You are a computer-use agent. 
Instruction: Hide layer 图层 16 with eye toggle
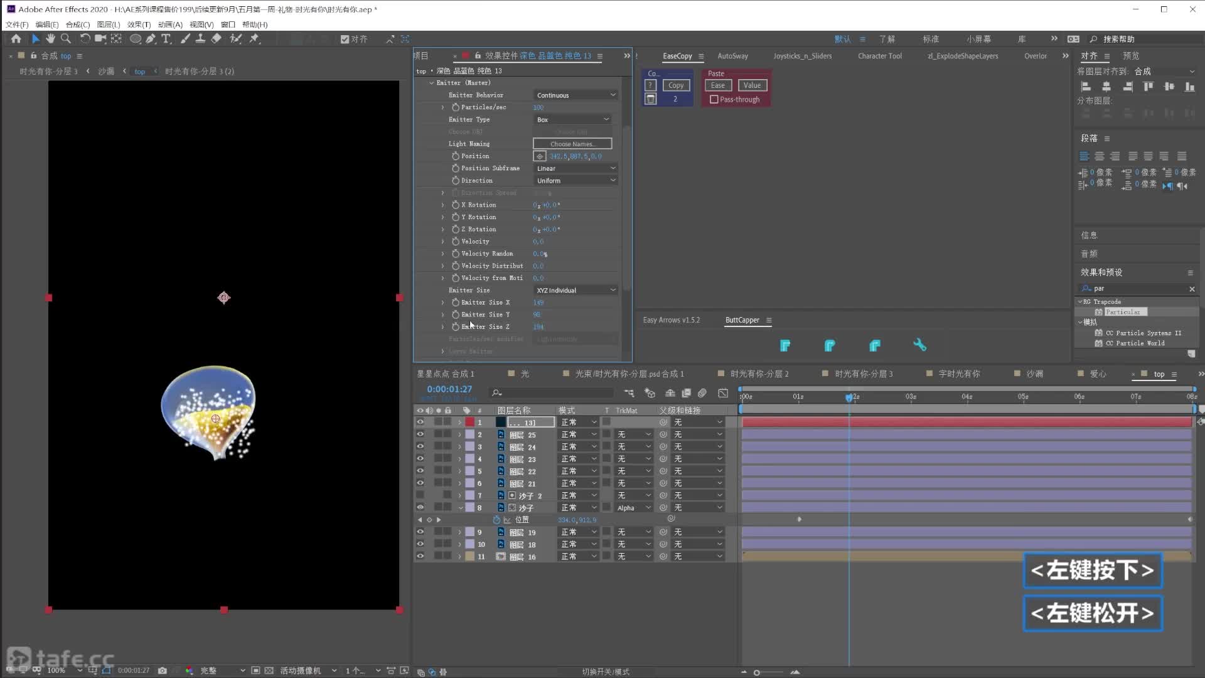click(x=420, y=556)
